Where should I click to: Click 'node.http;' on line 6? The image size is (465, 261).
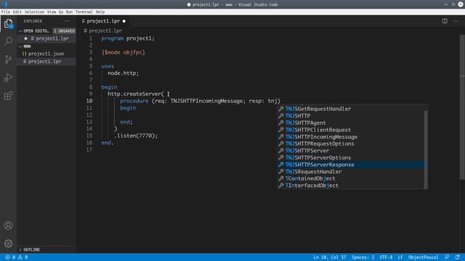123,73
